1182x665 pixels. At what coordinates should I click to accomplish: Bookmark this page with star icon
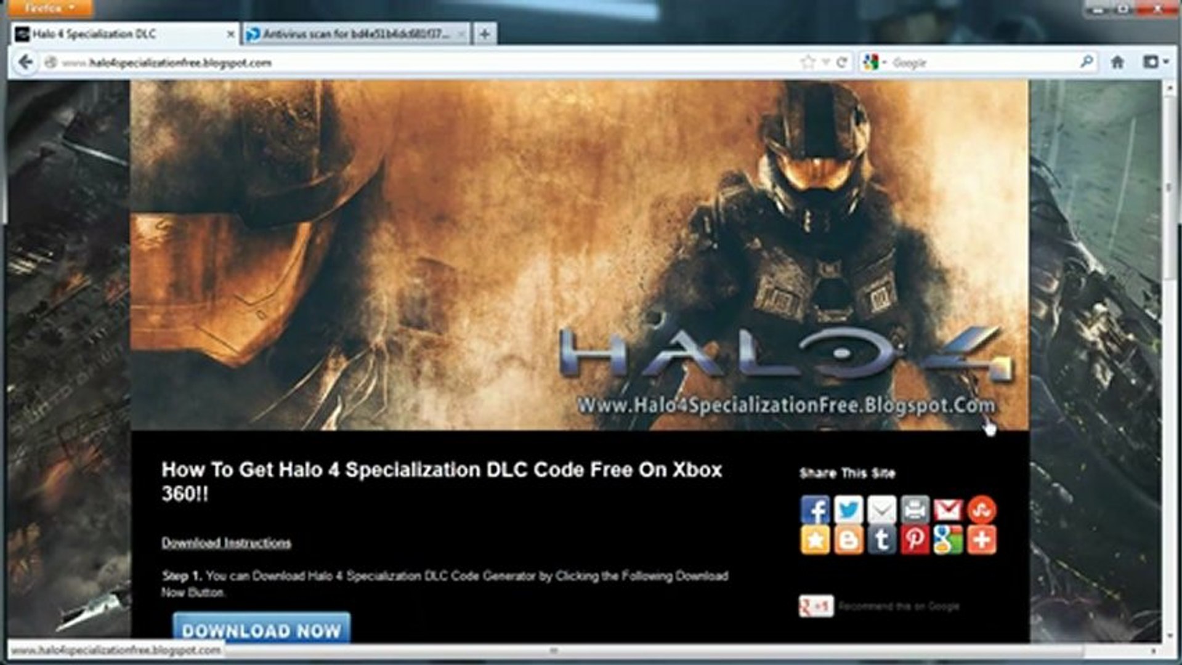[x=808, y=62]
